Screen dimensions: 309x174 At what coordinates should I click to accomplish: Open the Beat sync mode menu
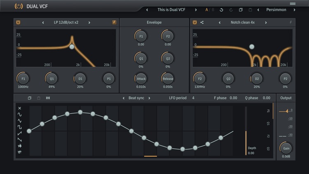tap(136, 98)
